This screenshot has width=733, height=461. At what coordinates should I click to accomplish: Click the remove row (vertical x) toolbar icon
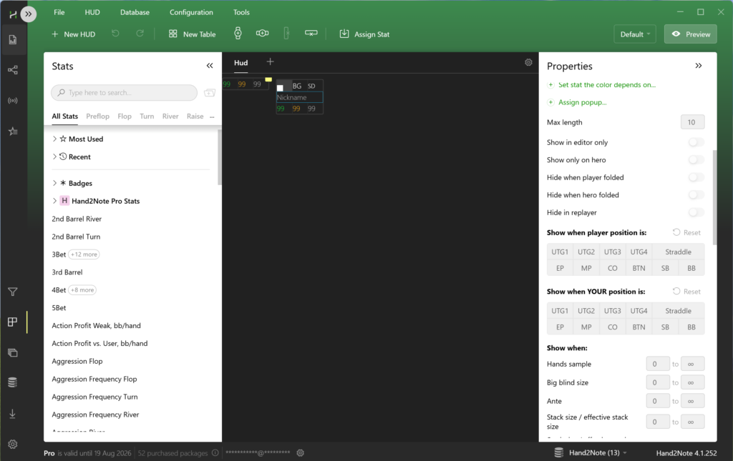[x=286, y=34]
